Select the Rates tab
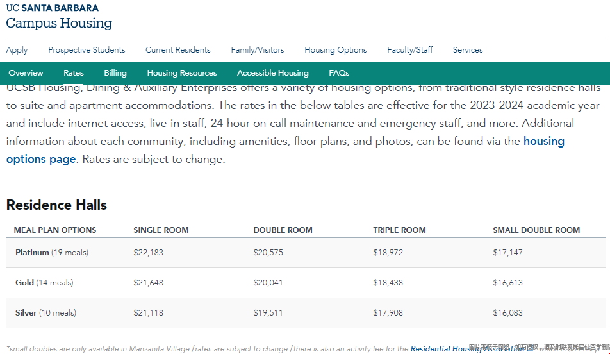Viewport: 610px width, 354px height. click(74, 73)
